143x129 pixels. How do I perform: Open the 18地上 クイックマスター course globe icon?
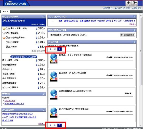tap(54, 58)
